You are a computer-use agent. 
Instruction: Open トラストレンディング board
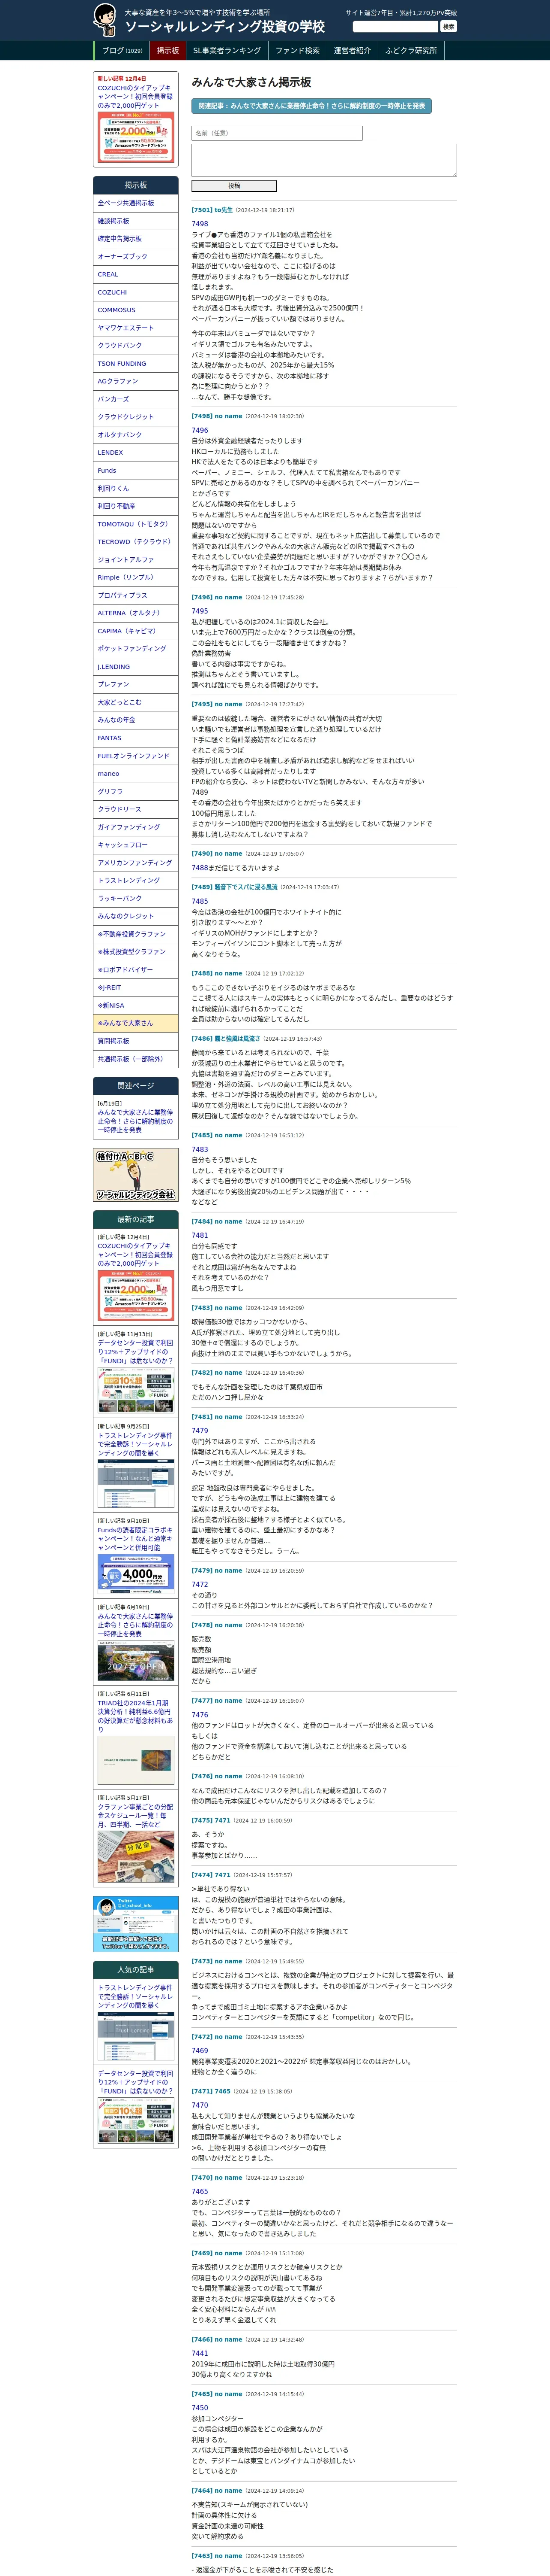(136, 881)
